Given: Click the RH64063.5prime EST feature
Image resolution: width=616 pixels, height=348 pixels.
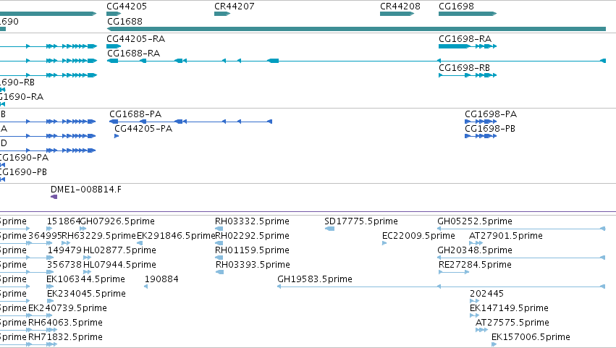Looking at the screenshot, I should (43, 330).
